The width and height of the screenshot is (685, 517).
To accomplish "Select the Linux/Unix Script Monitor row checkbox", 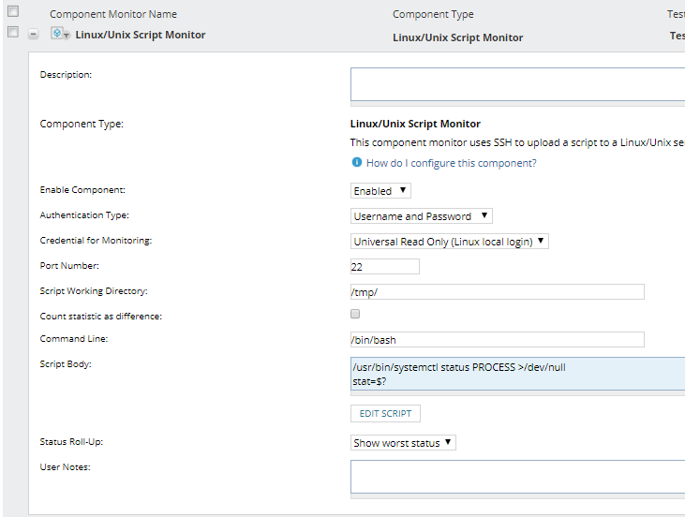I will click(x=13, y=32).
